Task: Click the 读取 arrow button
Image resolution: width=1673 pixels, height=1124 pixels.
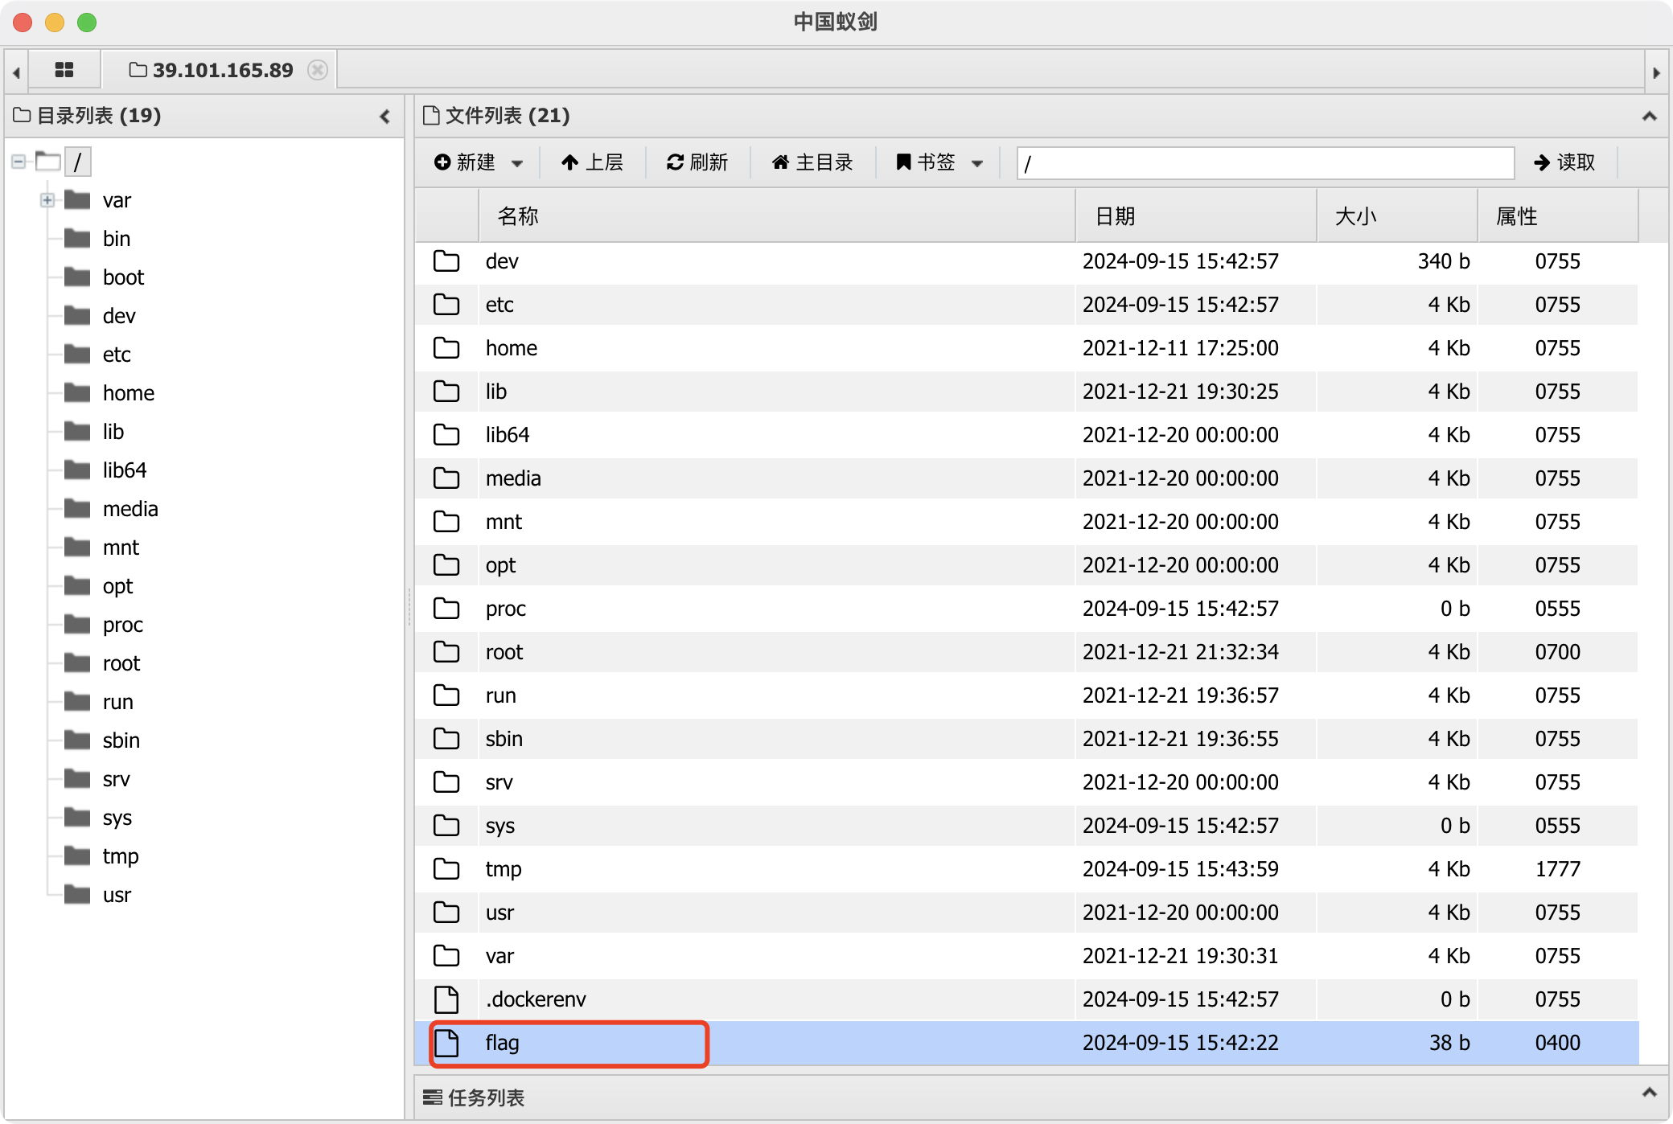Action: [1564, 162]
